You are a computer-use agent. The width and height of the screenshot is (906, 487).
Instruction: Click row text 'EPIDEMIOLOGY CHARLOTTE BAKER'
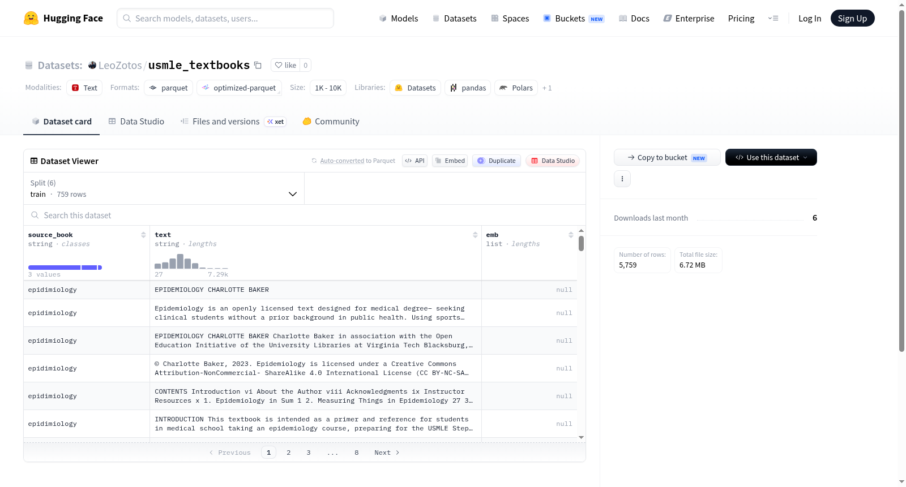click(x=212, y=290)
